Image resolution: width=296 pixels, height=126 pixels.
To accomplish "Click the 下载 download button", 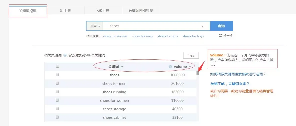I will [x=191, y=55].
